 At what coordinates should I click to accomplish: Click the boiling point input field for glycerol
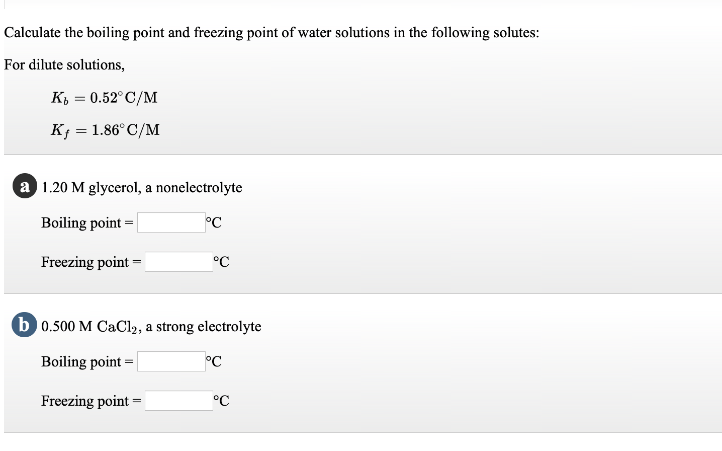click(x=171, y=222)
